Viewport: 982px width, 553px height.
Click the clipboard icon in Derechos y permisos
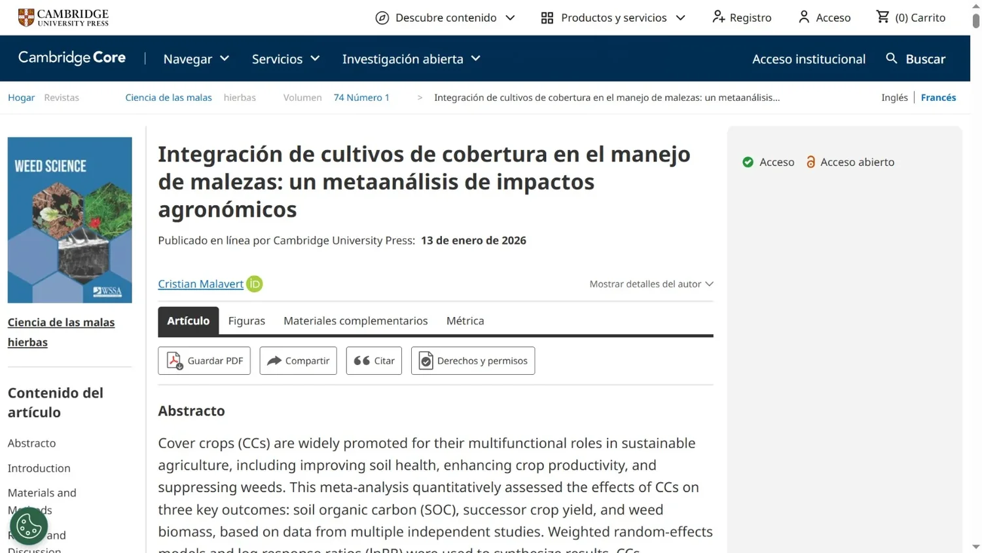click(x=426, y=360)
